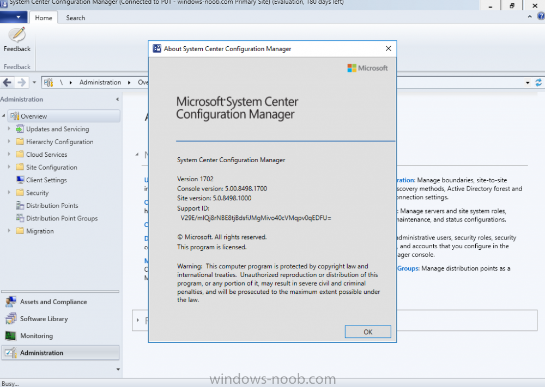Click the Version 1702 text
The width and height of the screenshot is (545, 387).
[x=195, y=179]
